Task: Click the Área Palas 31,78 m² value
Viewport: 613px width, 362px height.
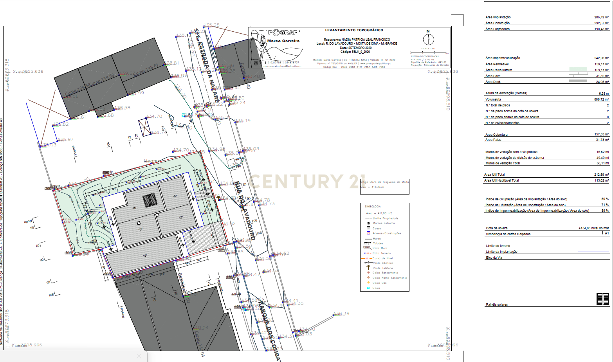Action: pos(602,140)
